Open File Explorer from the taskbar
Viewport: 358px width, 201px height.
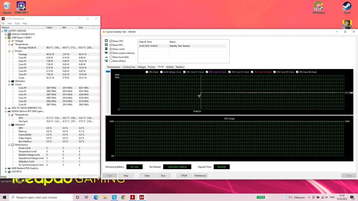click(x=105, y=197)
